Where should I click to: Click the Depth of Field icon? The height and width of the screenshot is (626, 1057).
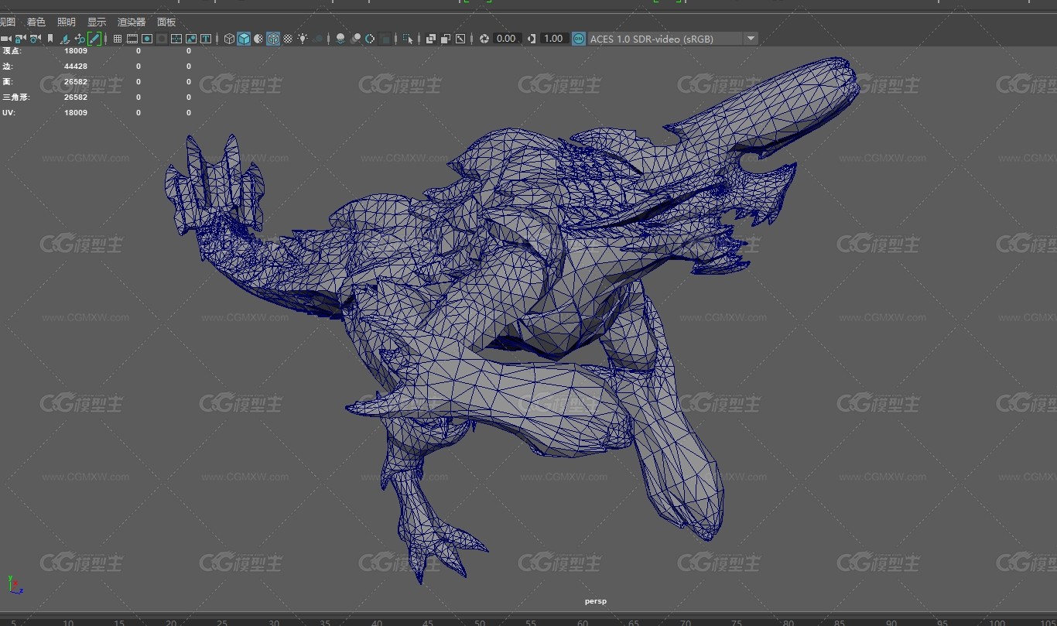pyautogui.click(x=385, y=39)
